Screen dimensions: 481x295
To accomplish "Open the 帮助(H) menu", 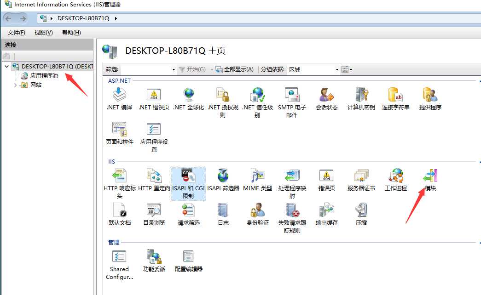I will [71, 33].
